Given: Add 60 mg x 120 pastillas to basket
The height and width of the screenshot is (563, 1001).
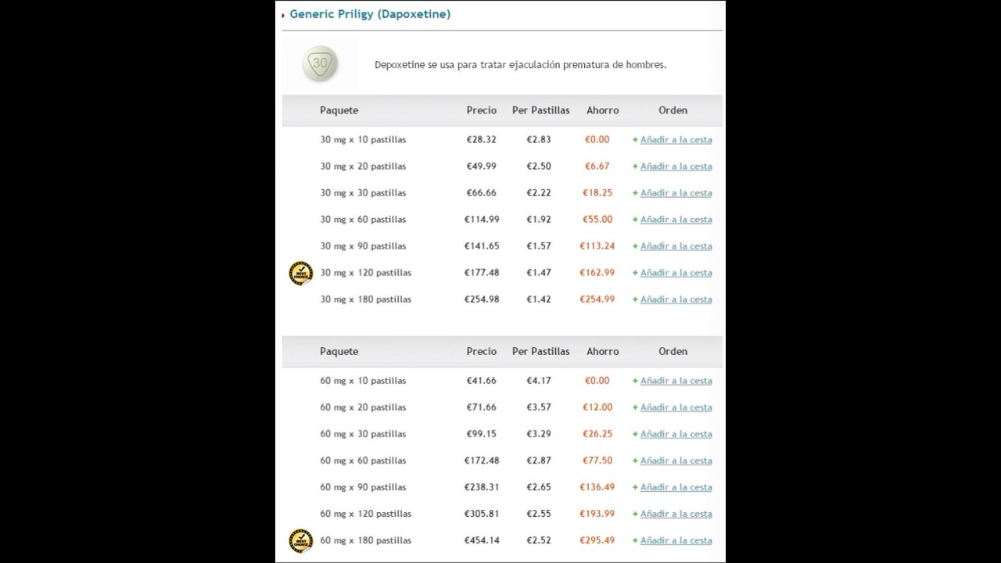Looking at the screenshot, I should (676, 514).
